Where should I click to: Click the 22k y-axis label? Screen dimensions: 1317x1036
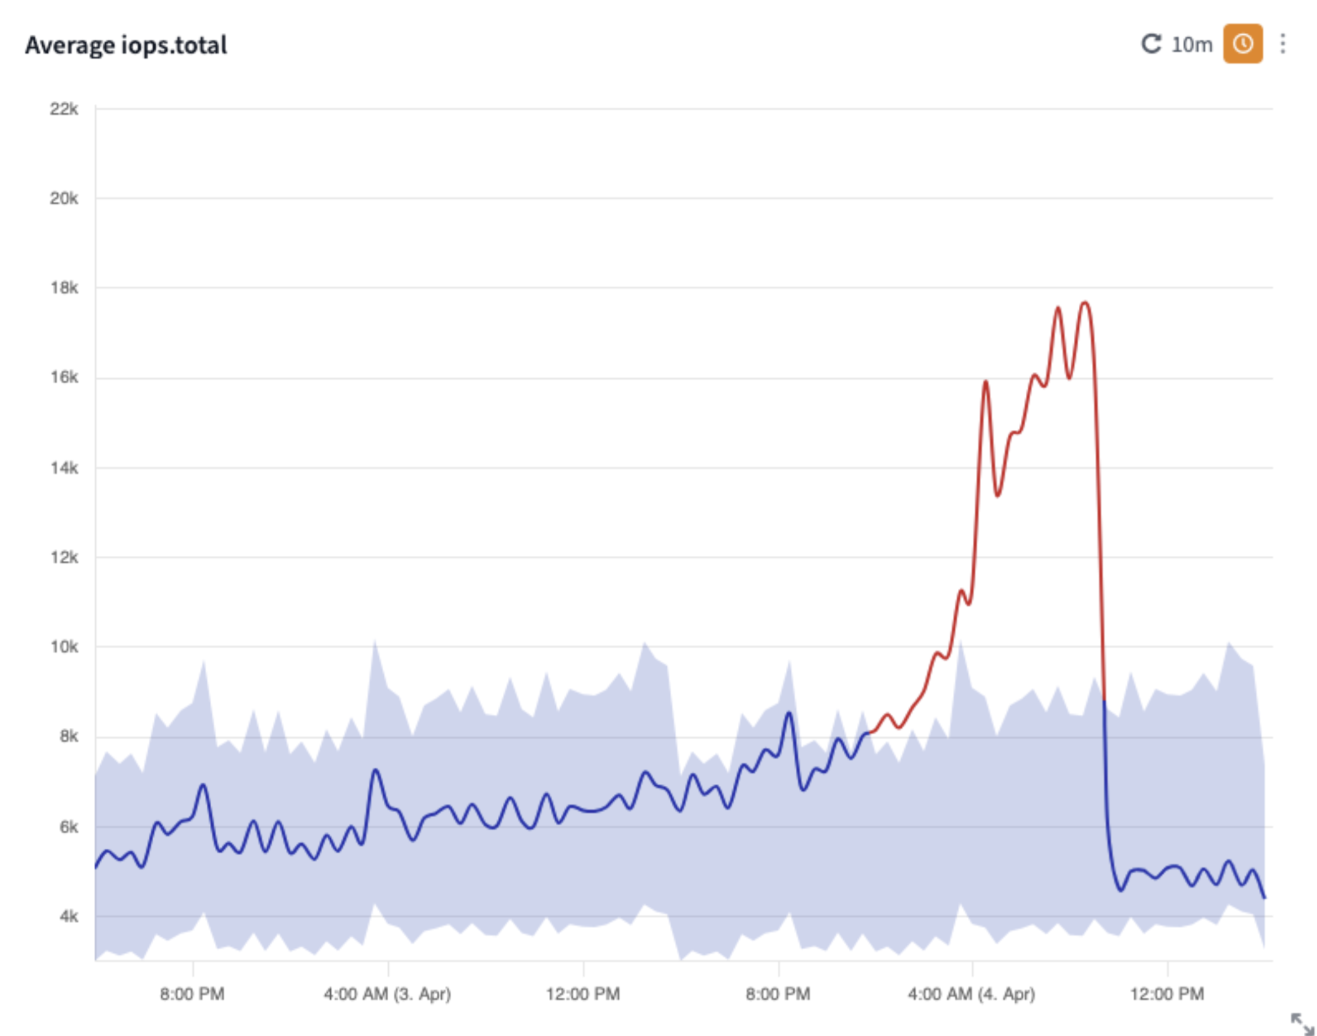click(64, 110)
